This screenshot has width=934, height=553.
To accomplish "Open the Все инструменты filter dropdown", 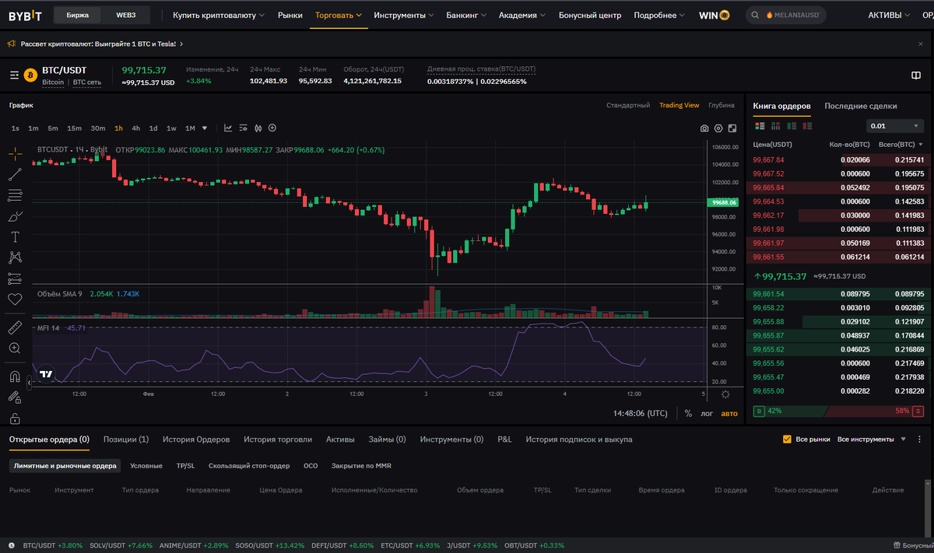I will point(872,439).
